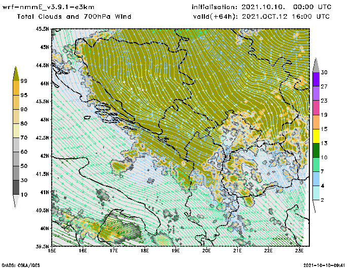Image resolution: width=355 pixels, height=268 pixels.
Task: Click the '39.5N' latitude label
Action: pos(42,246)
